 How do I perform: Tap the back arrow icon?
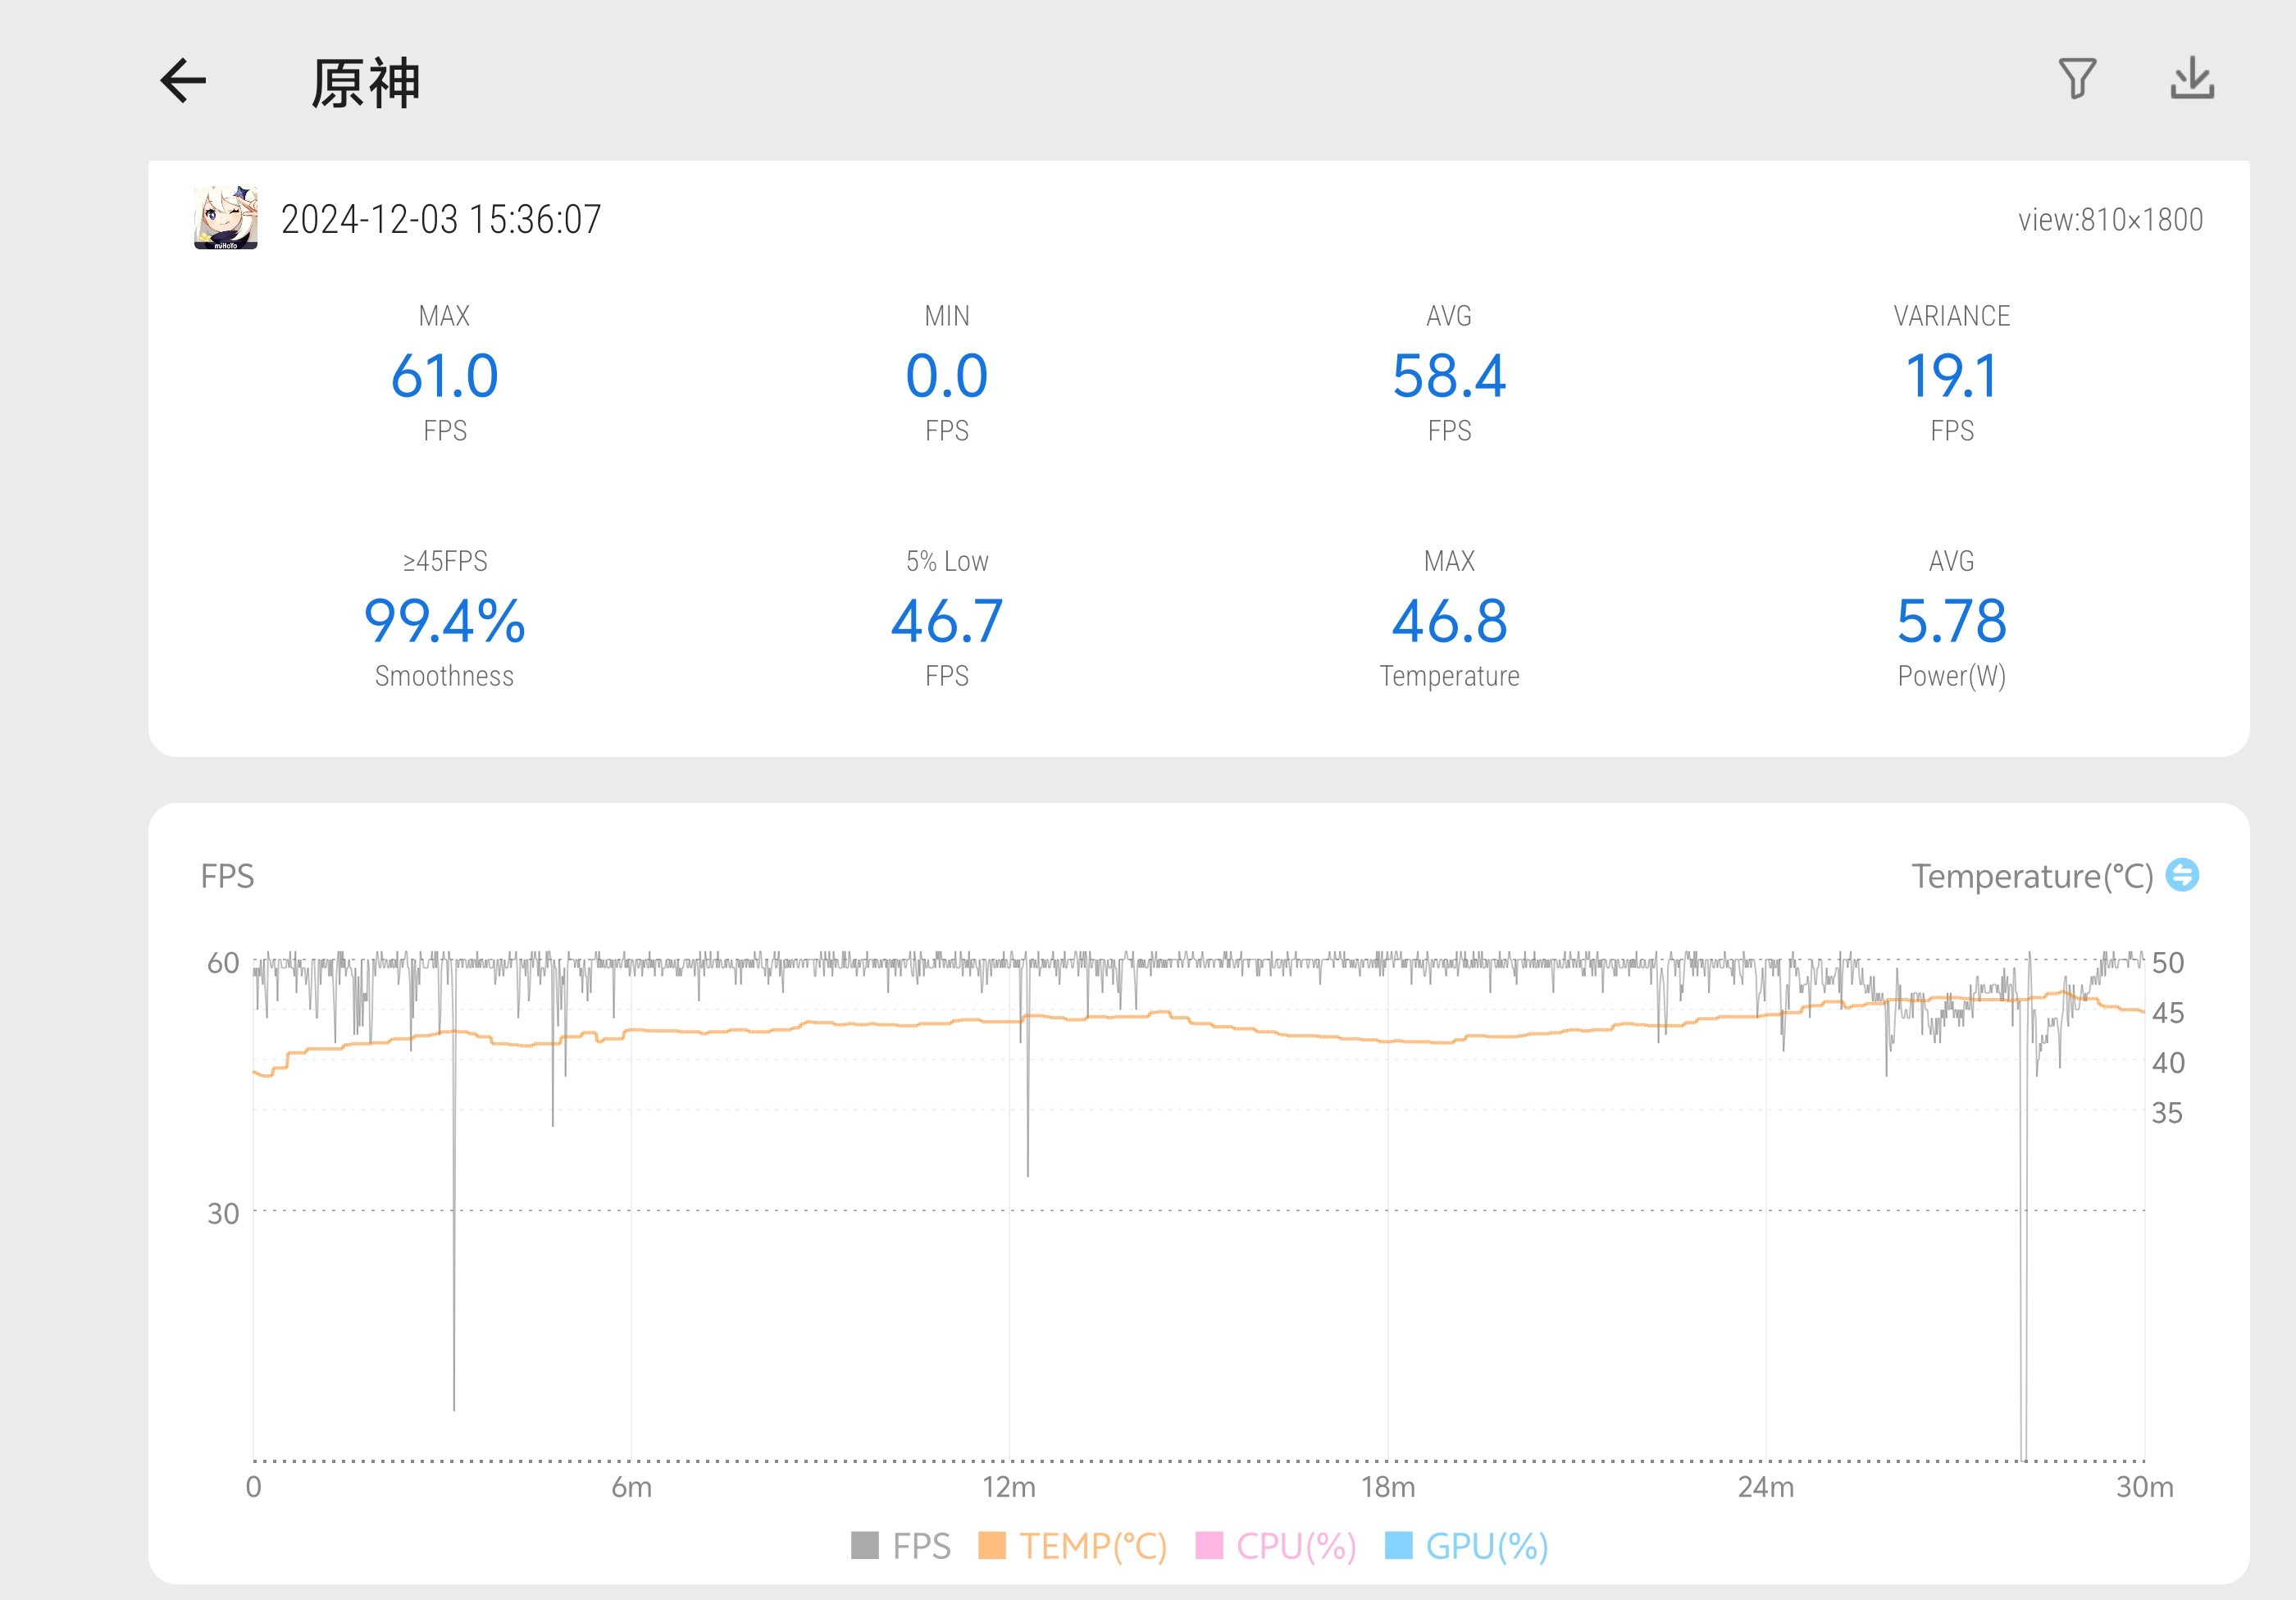(183, 81)
